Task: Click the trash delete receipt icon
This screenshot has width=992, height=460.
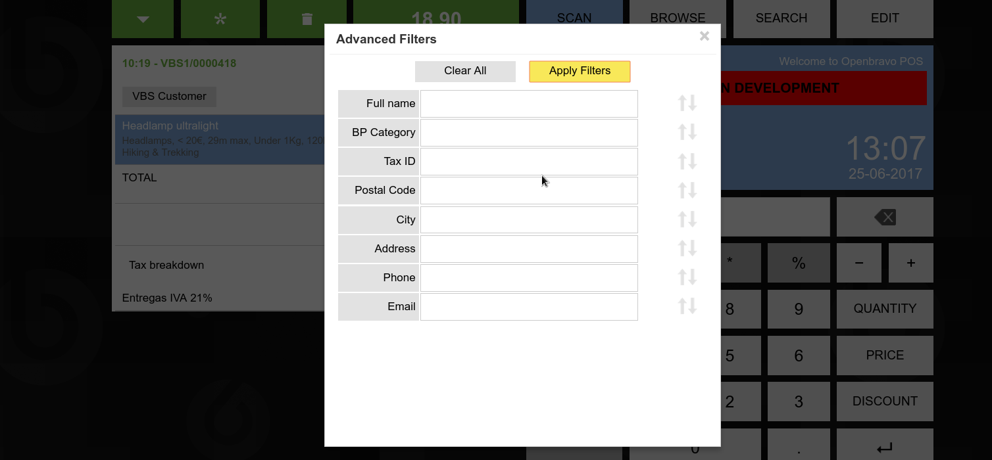Action: (307, 18)
